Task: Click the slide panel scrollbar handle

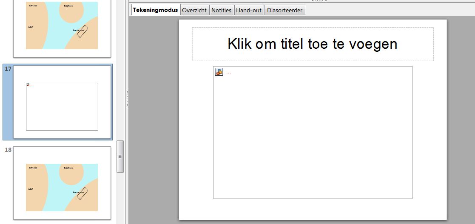Action: pos(120,156)
